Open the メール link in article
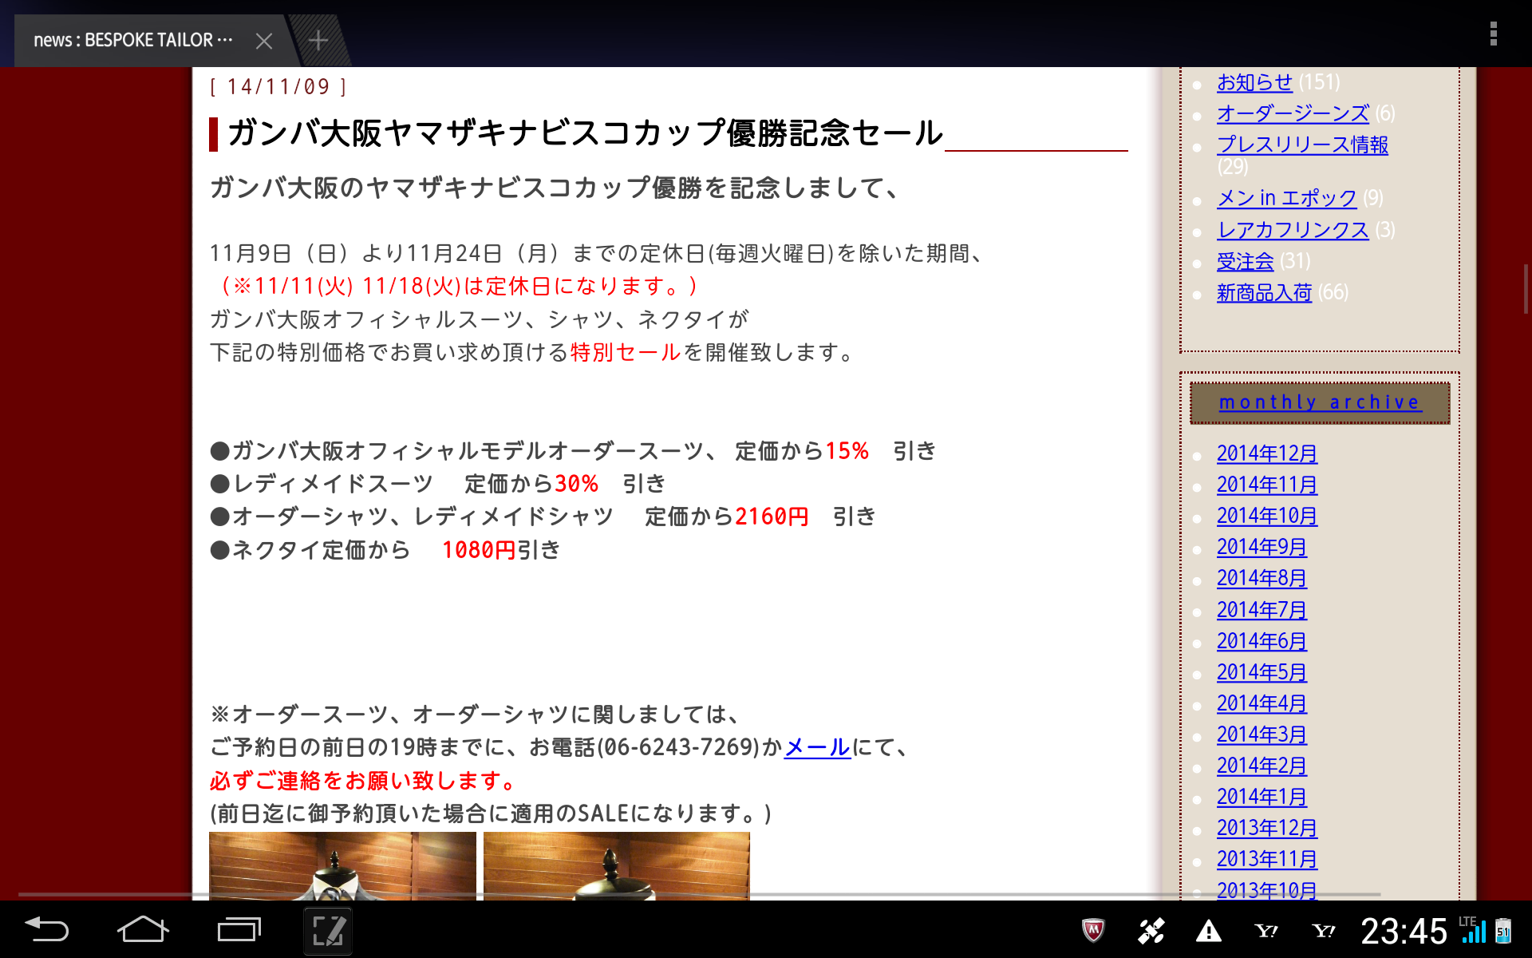The height and width of the screenshot is (958, 1532). pyautogui.click(x=817, y=747)
